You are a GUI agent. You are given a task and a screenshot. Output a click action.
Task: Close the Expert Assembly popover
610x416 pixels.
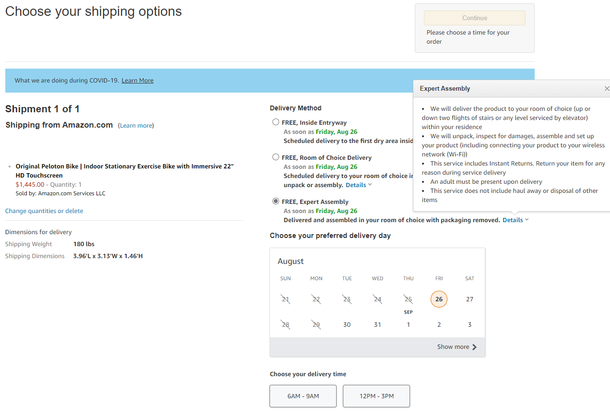click(607, 89)
